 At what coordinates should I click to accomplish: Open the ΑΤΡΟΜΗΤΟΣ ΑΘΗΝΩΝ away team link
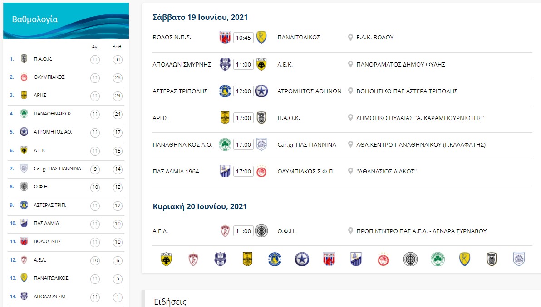(310, 91)
